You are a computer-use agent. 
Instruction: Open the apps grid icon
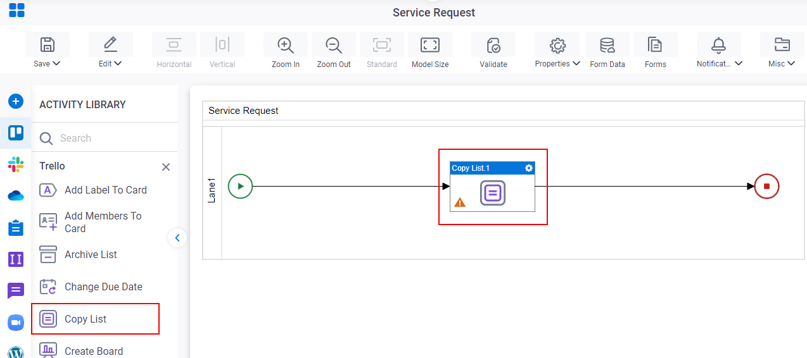coord(16,10)
